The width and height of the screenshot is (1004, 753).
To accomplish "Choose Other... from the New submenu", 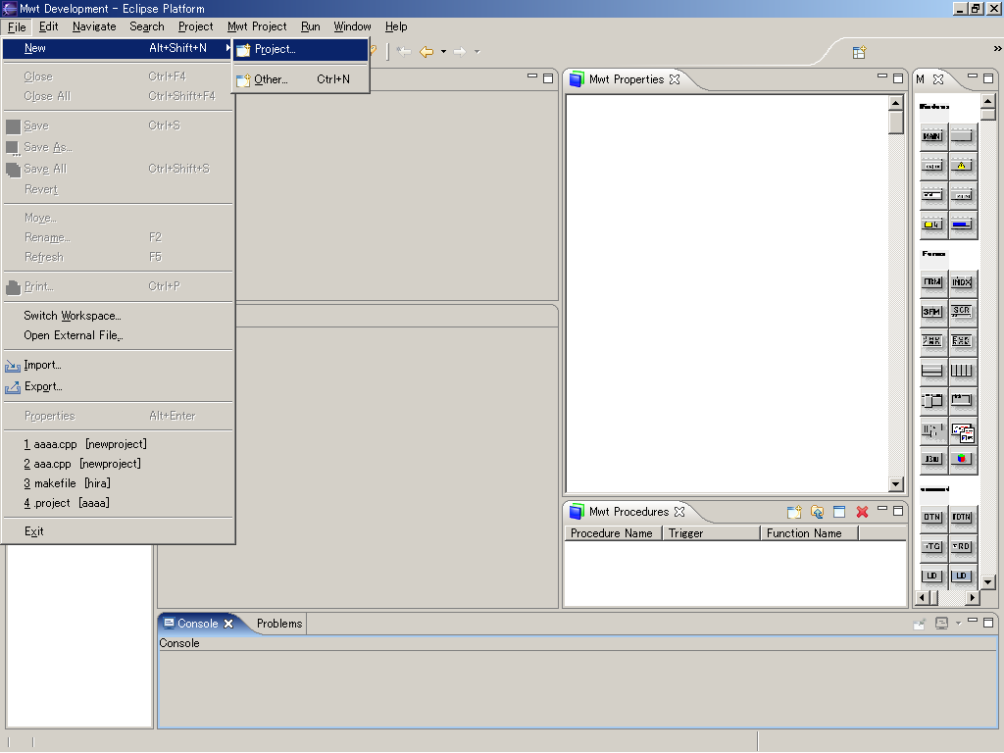I will 300,79.
